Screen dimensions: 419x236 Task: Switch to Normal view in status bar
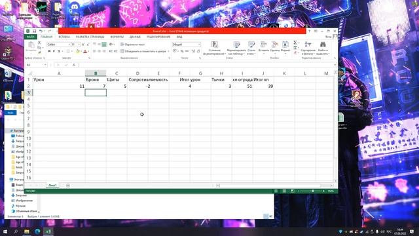click(276, 191)
